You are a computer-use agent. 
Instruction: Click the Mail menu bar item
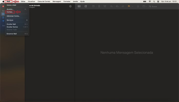pos(8,2)
